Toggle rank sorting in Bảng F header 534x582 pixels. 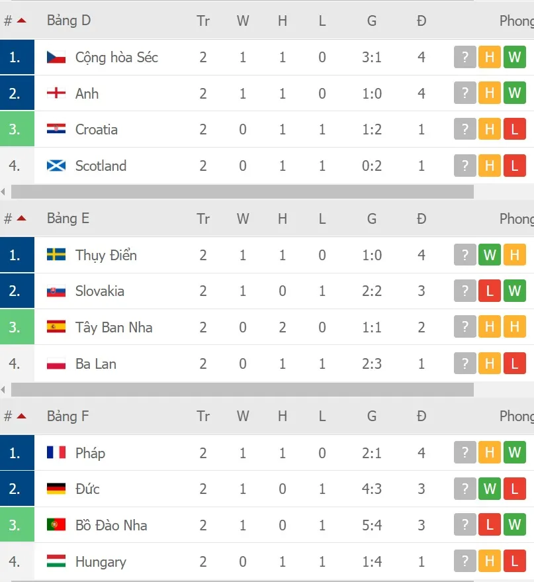[x=21, y=416]
